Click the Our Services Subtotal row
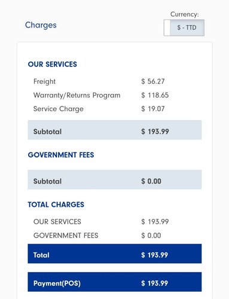The image size is (229, 299). [115, 130]
